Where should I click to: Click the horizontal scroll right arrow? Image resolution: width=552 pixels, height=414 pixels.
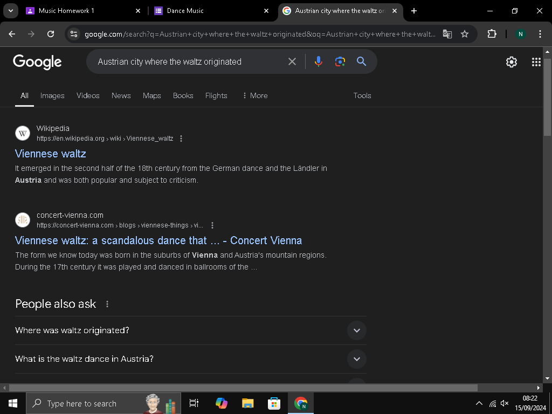539,388
